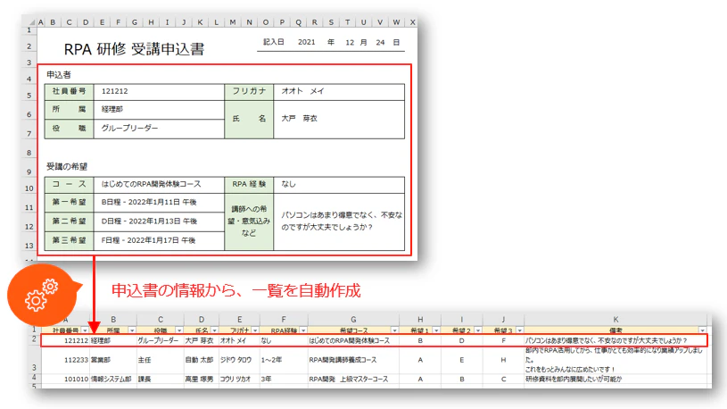Click list cell RPA開発 上級マスターコース
This screenshot has height=409, width=727.
(x=349, y=379)
